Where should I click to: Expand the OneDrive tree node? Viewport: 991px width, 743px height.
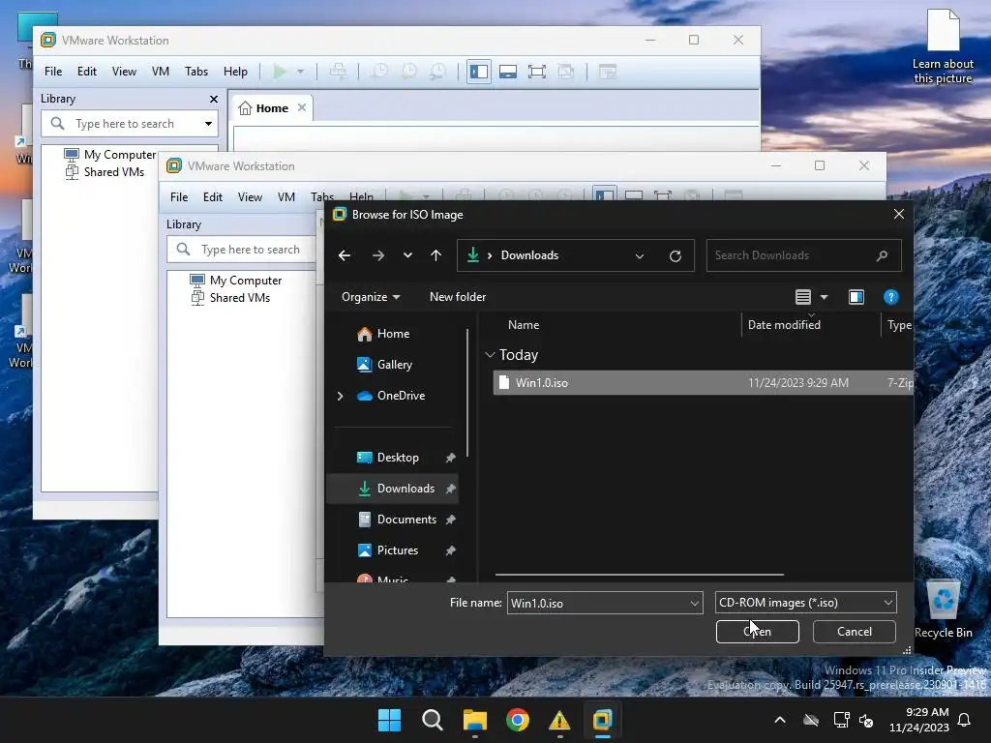point(340,396)
